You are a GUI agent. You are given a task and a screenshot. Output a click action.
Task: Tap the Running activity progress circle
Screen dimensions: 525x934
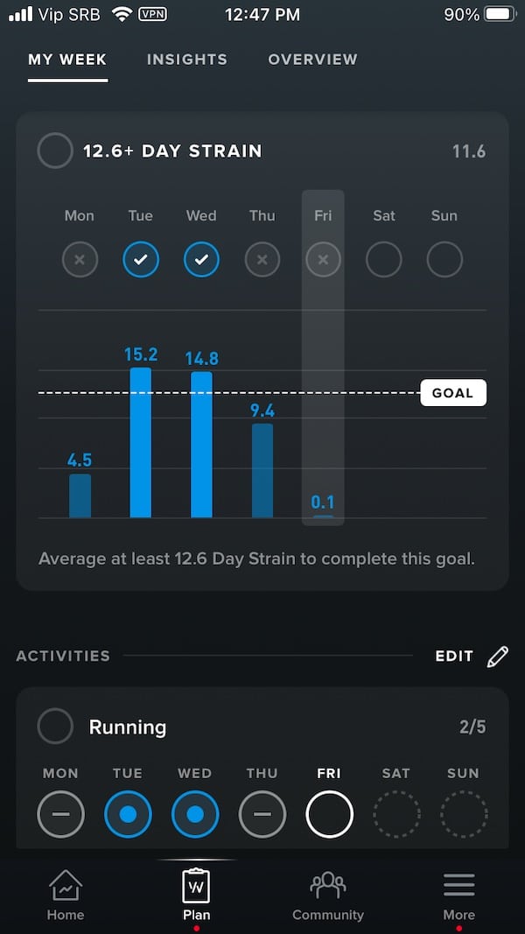click(54, 727)
